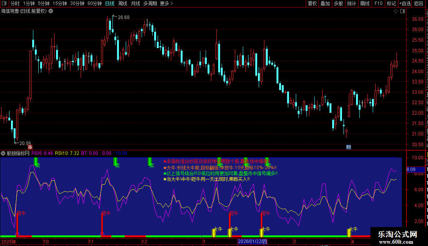428x246 pixels.
Task: Click the 叠加 overlay button
Action: pyautogui.click(x=325, y=3)
